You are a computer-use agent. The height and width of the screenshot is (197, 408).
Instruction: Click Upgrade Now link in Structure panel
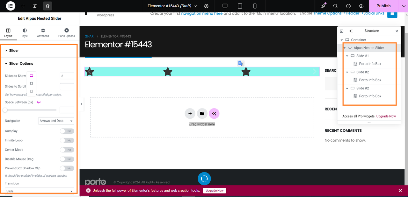[x=386, y=116]
